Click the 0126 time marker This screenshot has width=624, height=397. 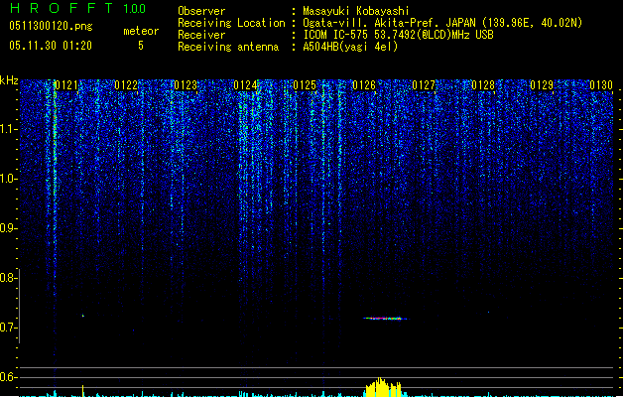364,85
